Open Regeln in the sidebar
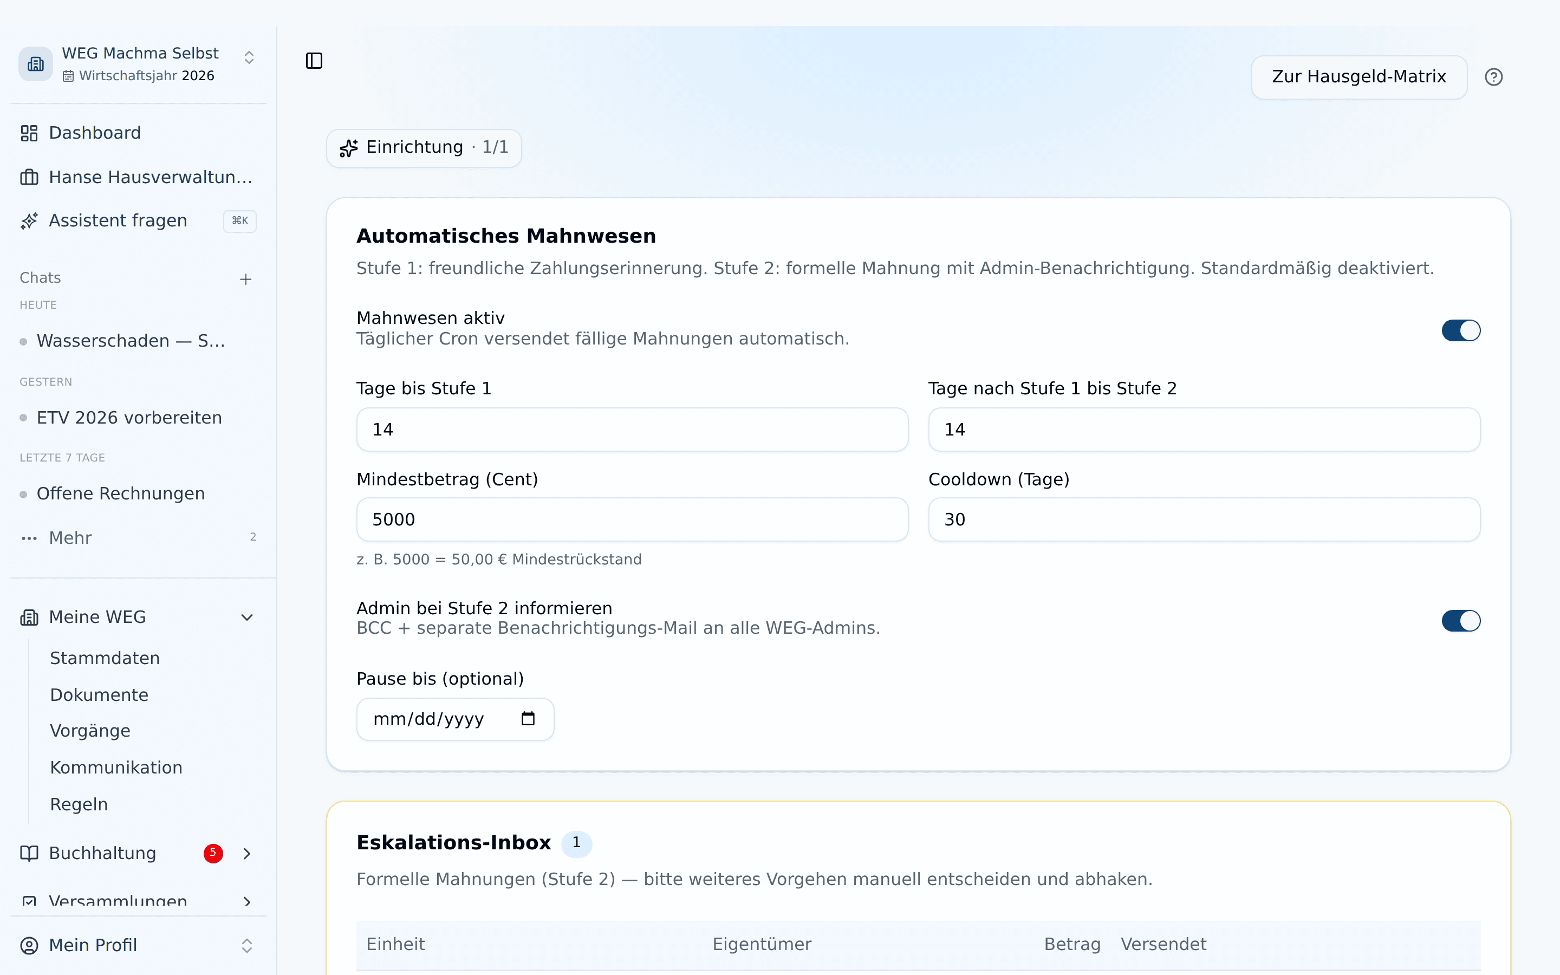The image size is (1560, 975). tap(79, 804)
